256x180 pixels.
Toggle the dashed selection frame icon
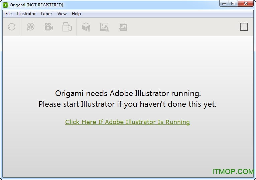(x=244, y=27)
